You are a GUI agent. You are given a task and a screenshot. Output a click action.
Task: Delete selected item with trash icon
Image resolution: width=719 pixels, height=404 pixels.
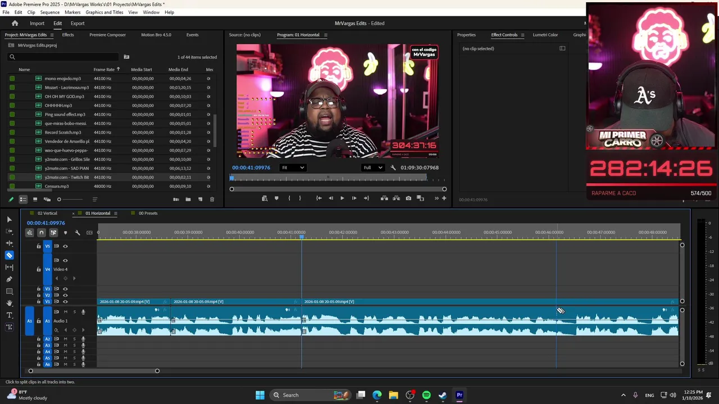212,199
